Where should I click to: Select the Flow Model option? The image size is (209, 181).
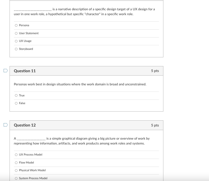pos(16,162)
